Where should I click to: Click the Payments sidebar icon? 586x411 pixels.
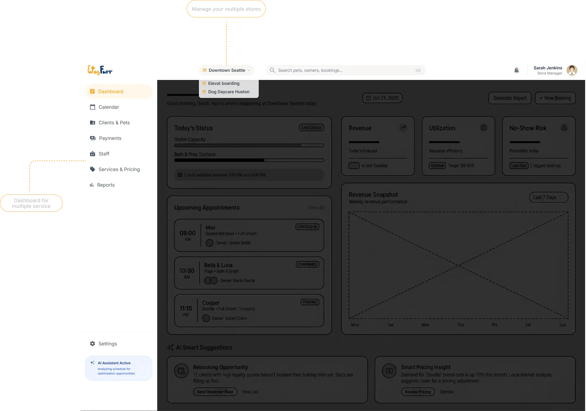tap(93, 138)
